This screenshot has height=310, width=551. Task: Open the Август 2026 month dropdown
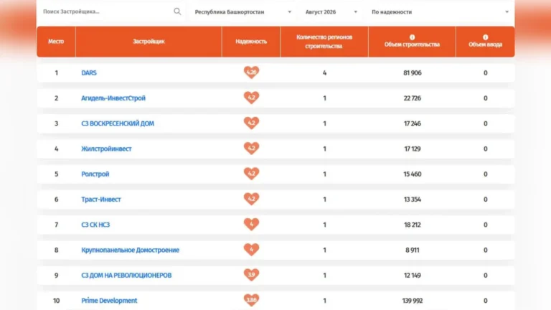click(331, 12)
